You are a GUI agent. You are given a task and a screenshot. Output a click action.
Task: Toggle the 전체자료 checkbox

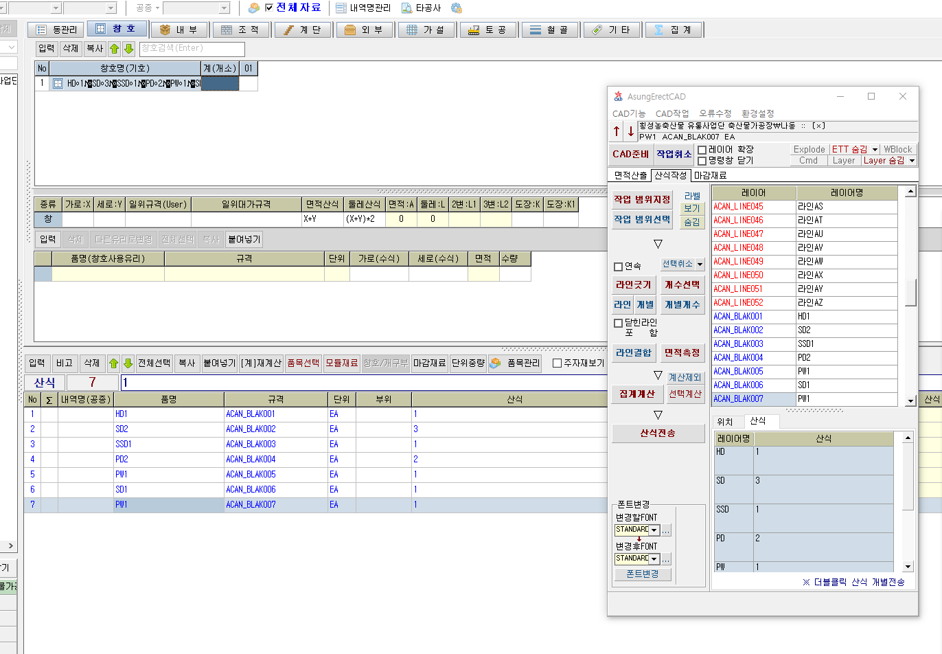pyautogui.click(x=269, y=8)
